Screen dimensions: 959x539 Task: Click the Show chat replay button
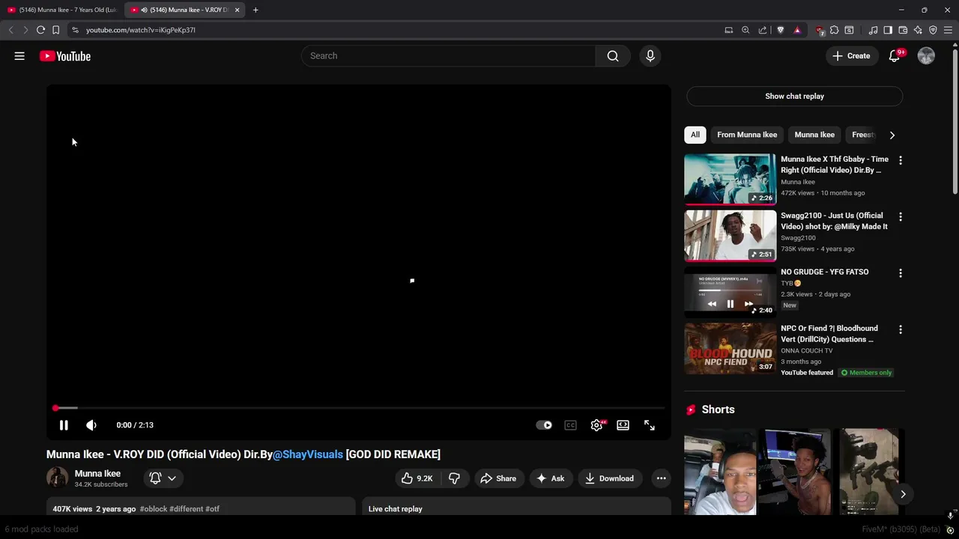[794, 96]
